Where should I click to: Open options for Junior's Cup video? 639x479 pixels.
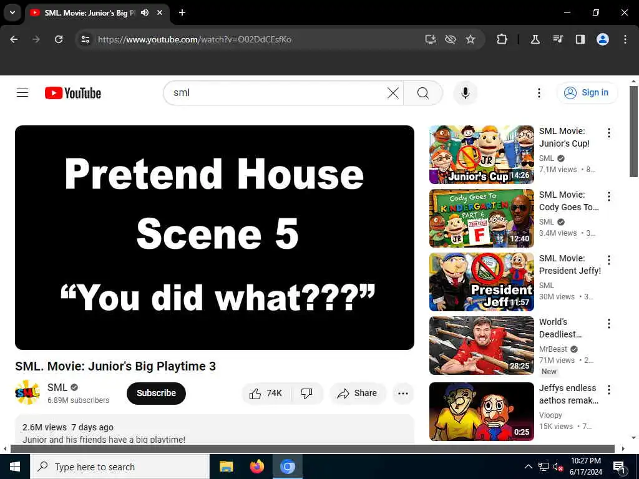tap(609, 133)
